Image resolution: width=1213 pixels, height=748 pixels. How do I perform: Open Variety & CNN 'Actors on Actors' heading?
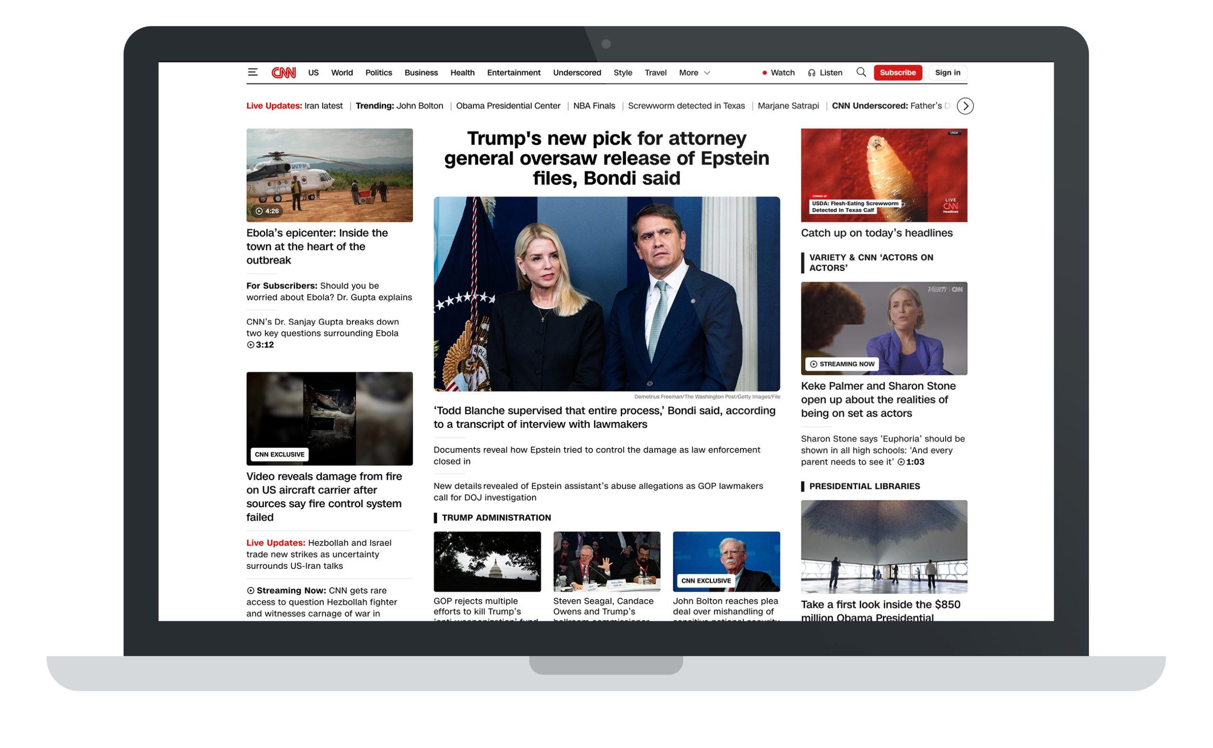871,263
